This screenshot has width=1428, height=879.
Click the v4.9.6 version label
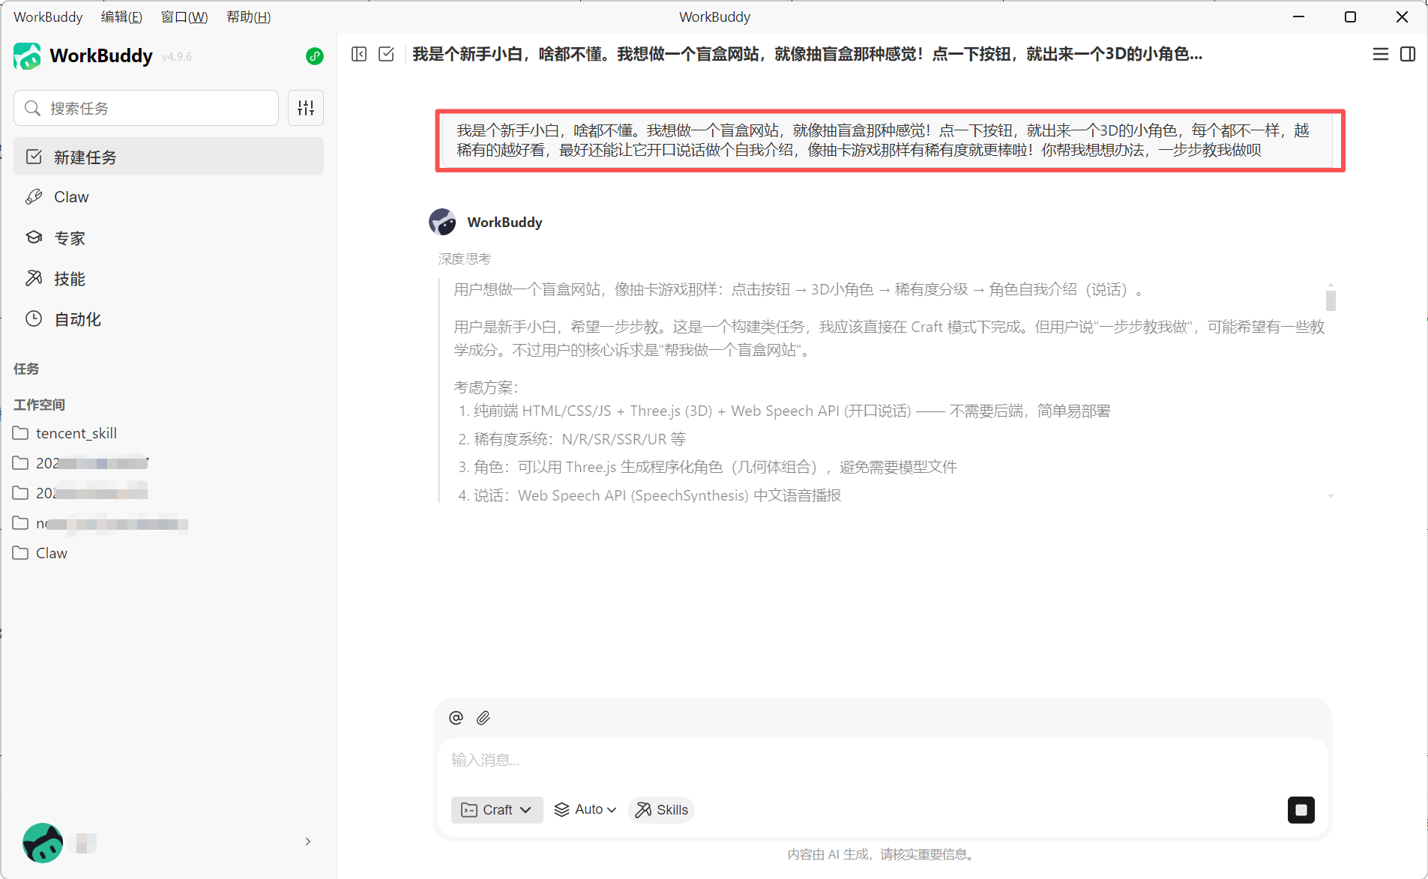[x=177, y=57]
